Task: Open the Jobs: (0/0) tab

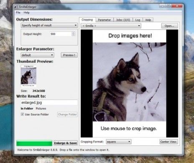Action: click(x=123, y=20)
